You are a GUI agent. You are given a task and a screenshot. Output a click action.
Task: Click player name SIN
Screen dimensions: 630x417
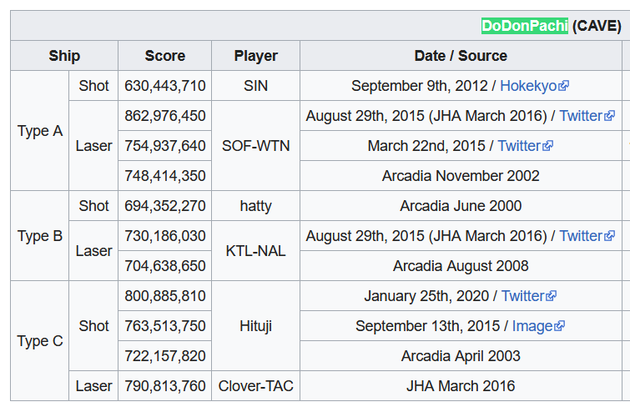pyautogui.click(x=255, y=86)
